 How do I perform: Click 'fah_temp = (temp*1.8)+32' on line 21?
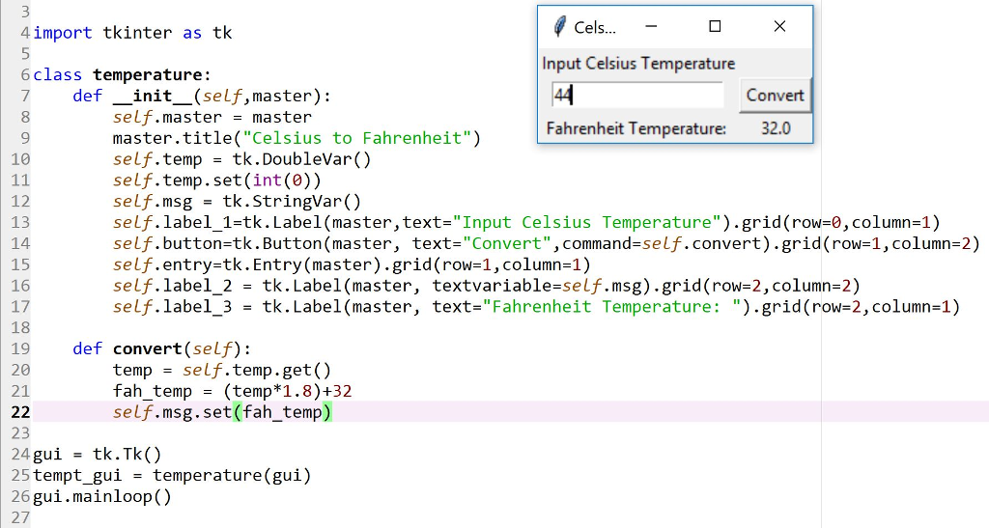pos(232,391)
